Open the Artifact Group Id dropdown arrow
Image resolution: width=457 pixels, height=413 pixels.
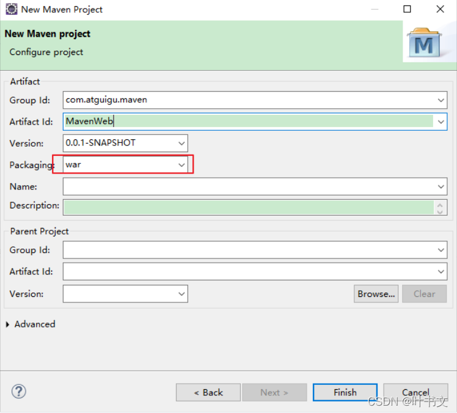(441, 100)
